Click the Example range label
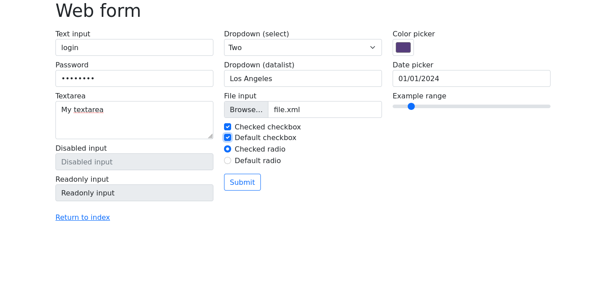606x281 pixels. pos(419,96)
